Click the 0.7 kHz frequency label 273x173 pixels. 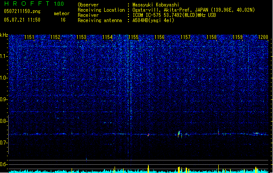pyautogui.click(x=4, y=143)
